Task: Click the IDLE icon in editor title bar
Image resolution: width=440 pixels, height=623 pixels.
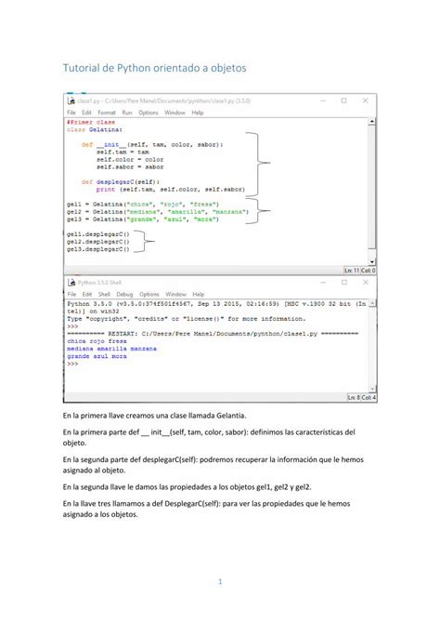Action: [x=71, y=100]
